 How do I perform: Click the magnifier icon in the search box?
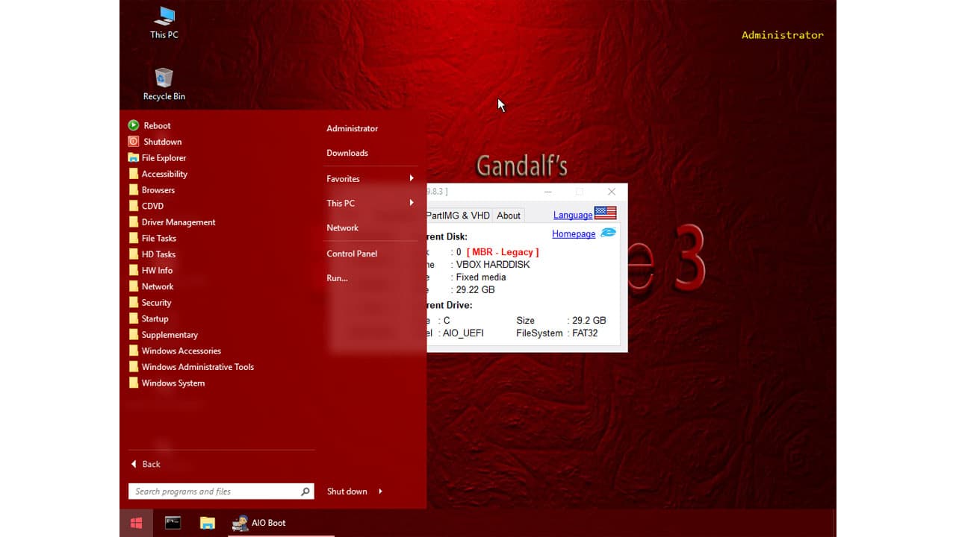point(305,491)
